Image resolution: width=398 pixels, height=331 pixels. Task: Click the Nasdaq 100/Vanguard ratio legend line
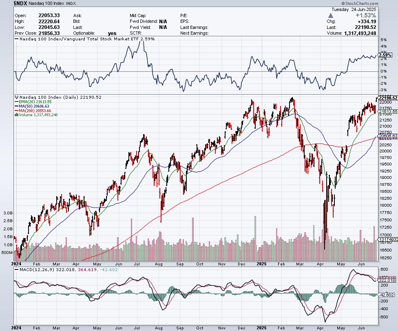coord(17,39)
